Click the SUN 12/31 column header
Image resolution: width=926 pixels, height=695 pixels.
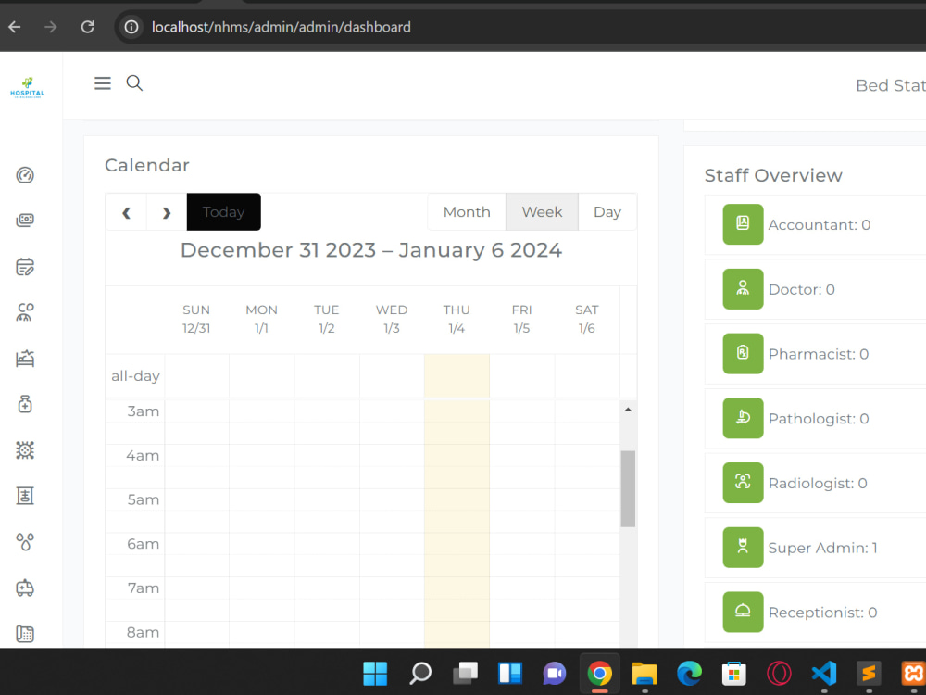196,319
